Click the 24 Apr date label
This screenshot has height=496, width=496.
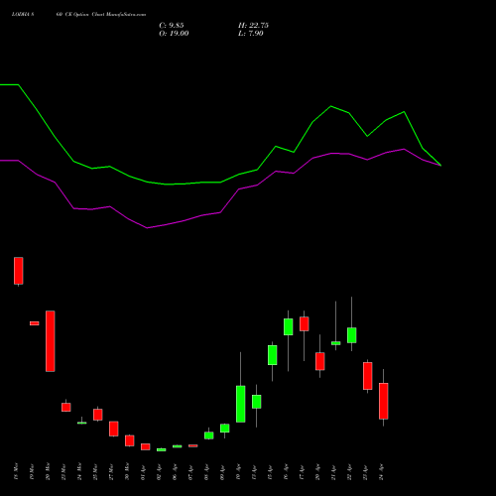(x=381, y=471)
